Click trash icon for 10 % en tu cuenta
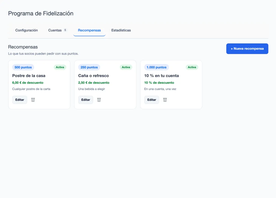Image resolution: width=276 pixels, height=198 pixels. [165, 100]
